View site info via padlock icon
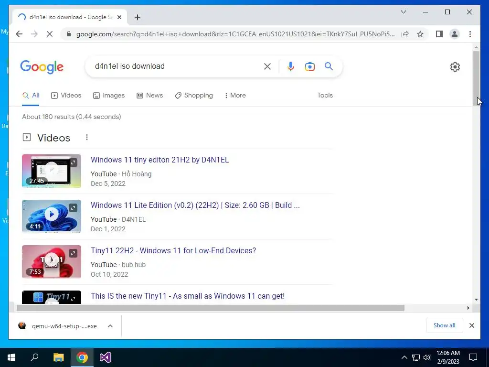This screenshot has height=367, width=489. [x=69, y=34]
